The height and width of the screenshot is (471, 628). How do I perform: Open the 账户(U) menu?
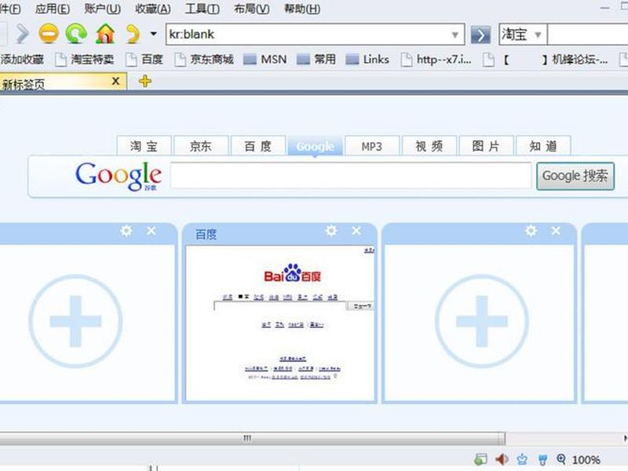(x=103, y=9)
